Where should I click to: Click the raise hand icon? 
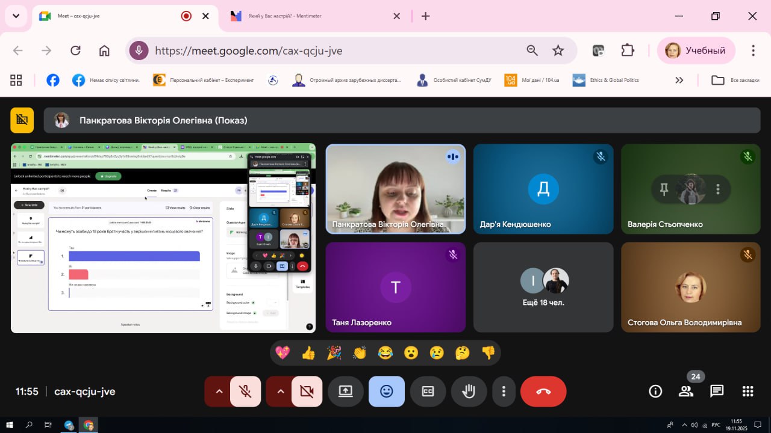468,392
